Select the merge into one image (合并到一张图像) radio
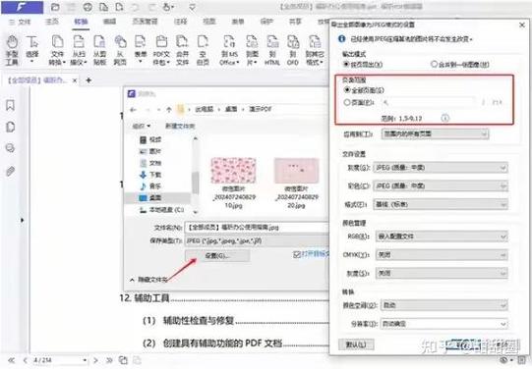The width and height of the screenshot is (532, 369). [x=434, y=64]
